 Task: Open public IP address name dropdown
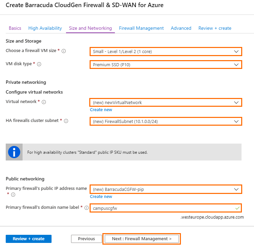click(x=166, y=190)
